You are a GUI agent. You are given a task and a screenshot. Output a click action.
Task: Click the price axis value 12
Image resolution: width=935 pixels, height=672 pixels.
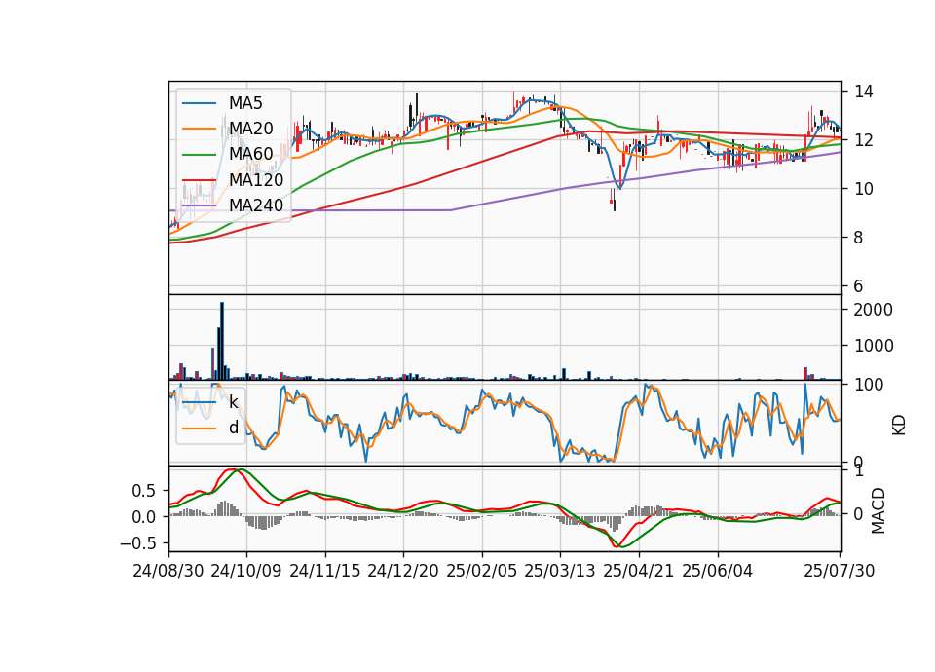[864, 140]
